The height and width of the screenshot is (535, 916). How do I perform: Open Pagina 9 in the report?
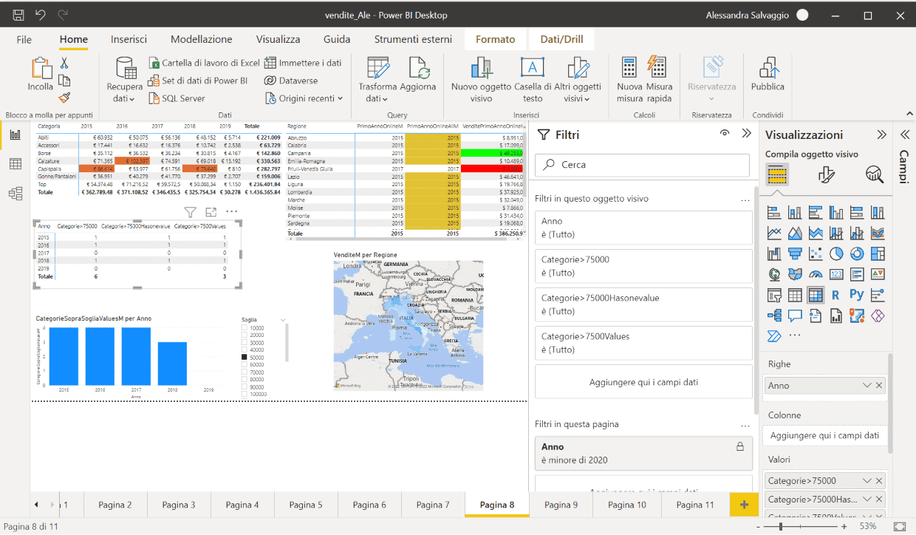pyautogui.click(x=561, y=505)
